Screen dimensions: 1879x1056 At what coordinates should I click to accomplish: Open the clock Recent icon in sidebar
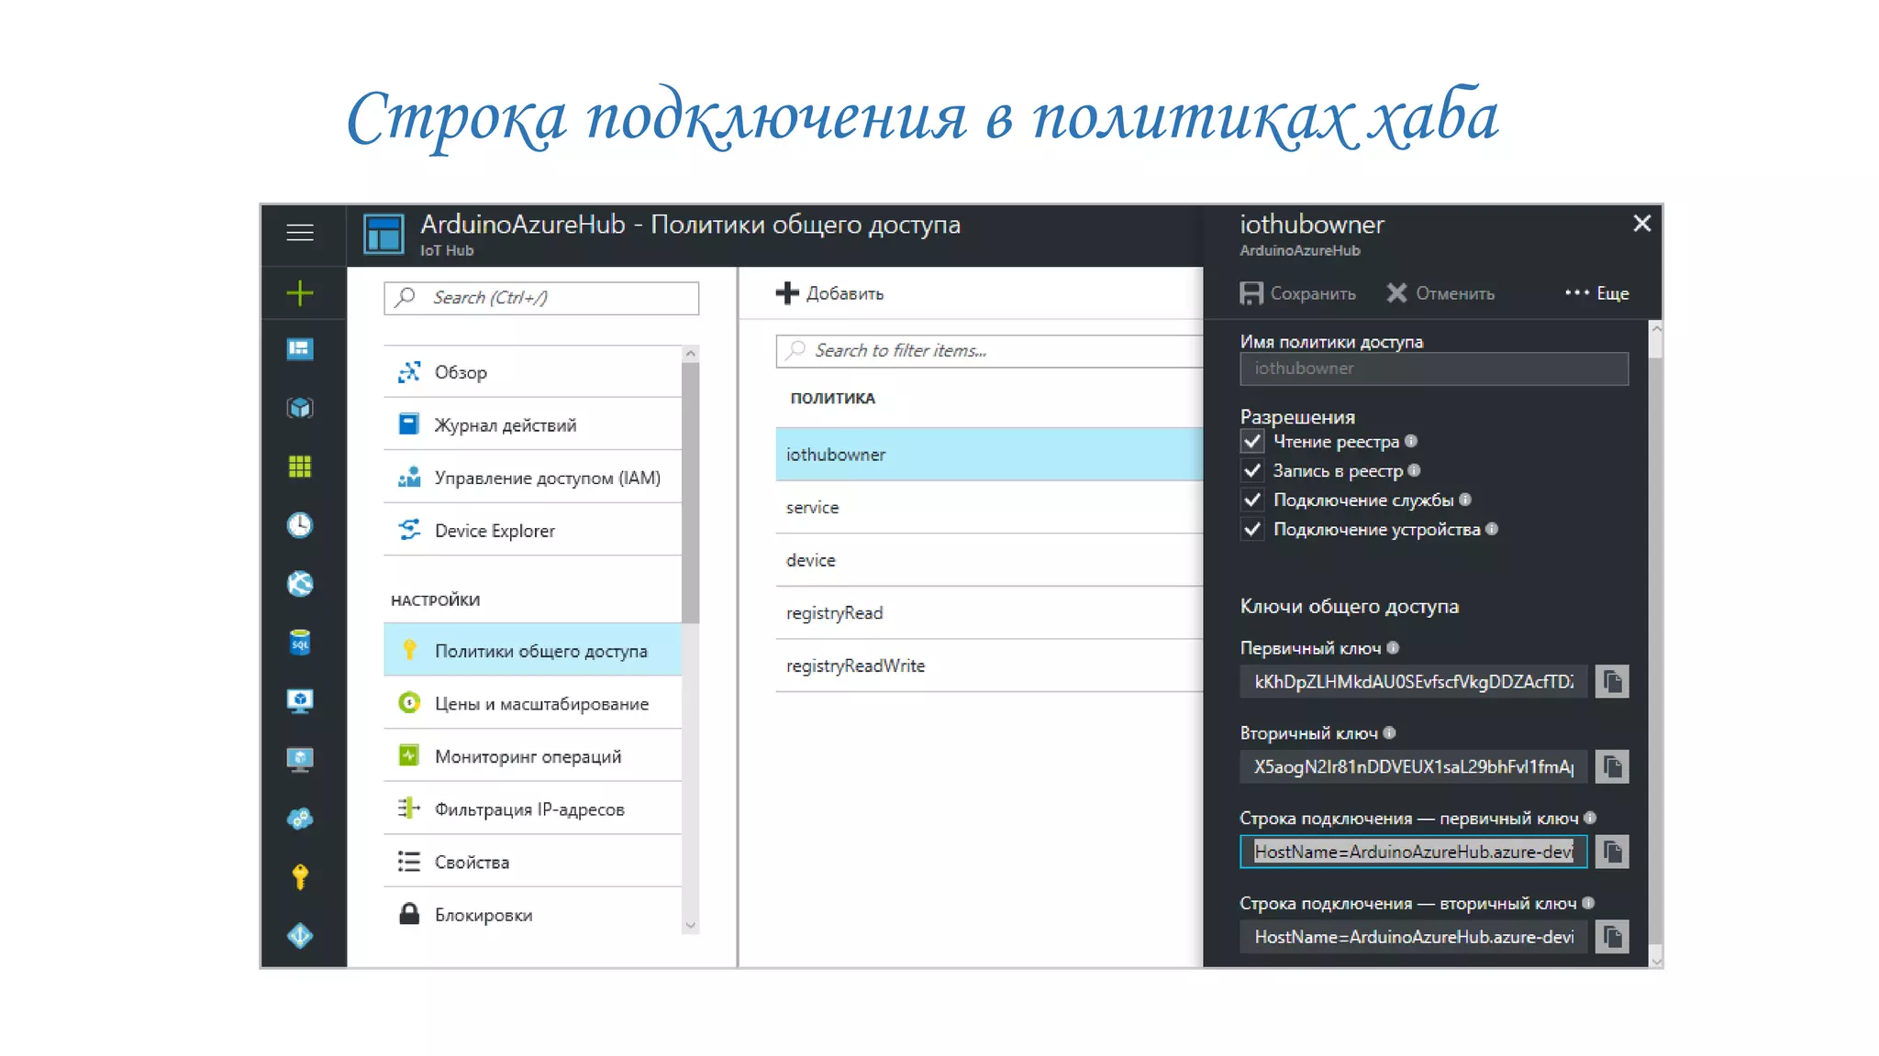pos(300,525)
